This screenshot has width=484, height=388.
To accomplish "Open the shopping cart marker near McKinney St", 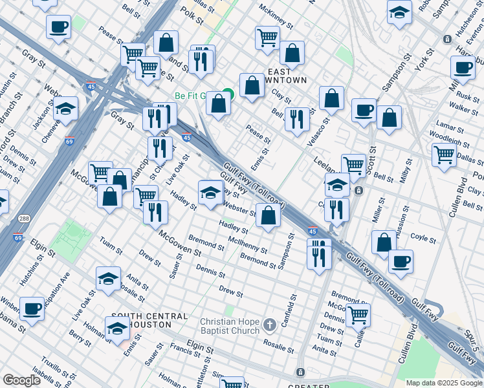I will 268,39.
